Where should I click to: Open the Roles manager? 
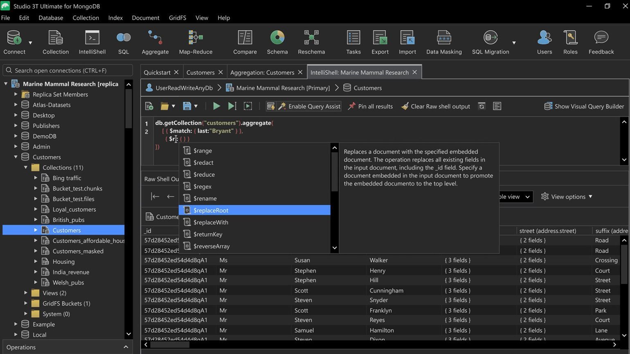(x=570, y=42)
